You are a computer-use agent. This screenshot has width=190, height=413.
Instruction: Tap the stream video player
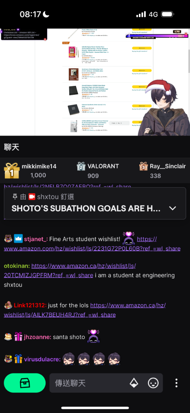point(95,82)
